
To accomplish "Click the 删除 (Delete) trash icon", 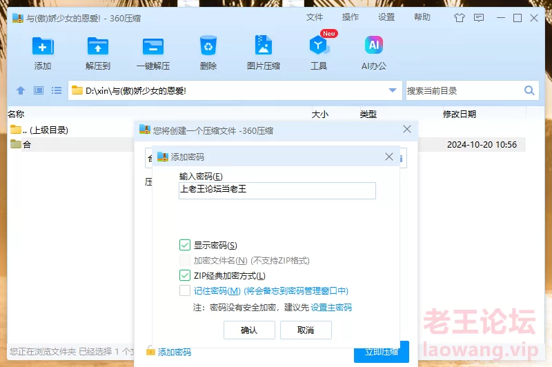I will click(208, 46).
